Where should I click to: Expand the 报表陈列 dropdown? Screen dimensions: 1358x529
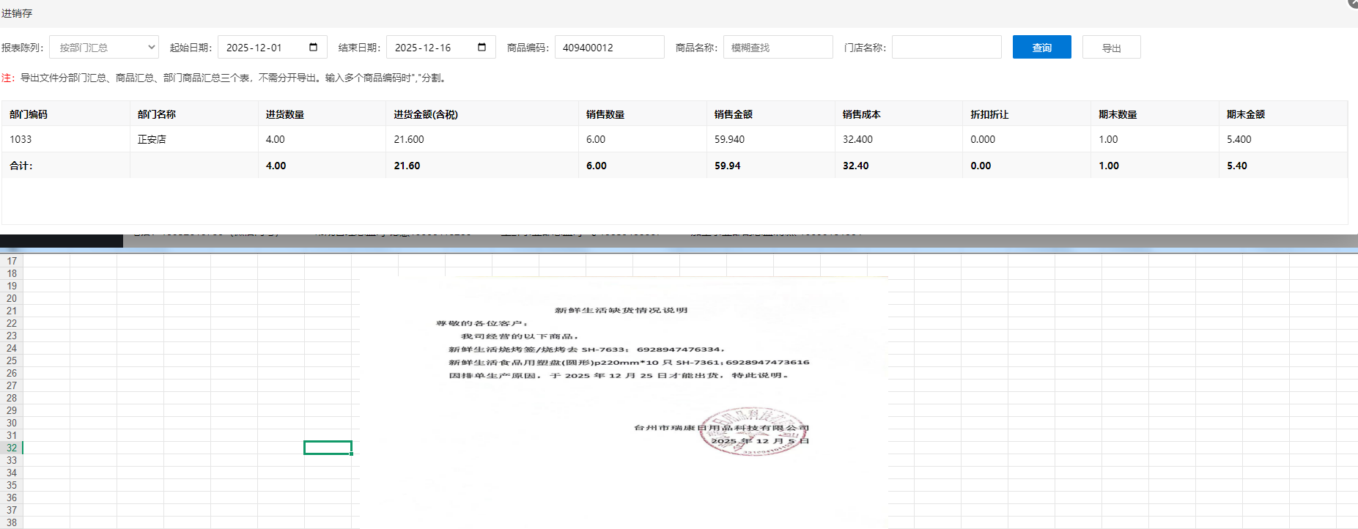pos(104,48)
